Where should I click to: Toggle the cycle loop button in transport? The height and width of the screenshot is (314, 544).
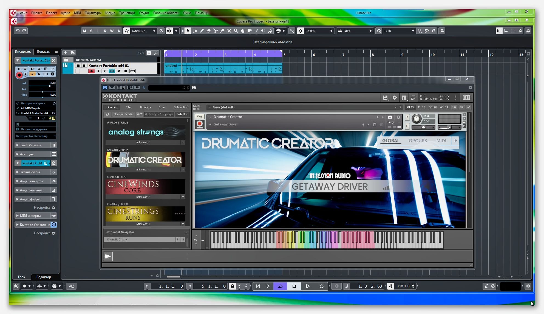[280, 286]
